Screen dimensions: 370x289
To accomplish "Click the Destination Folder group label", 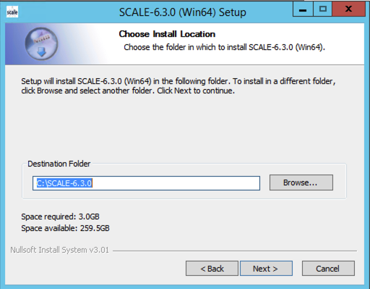I will point(59,164).
